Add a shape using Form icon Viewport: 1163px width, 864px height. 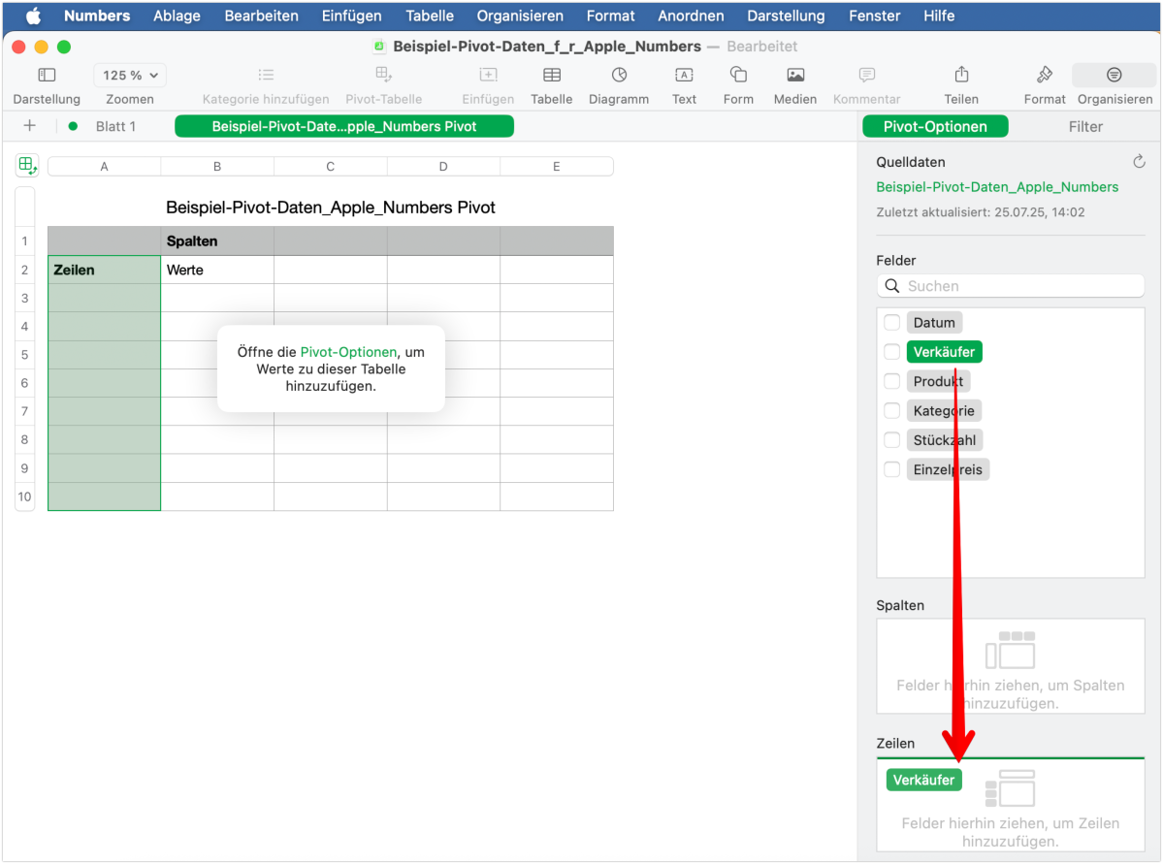click(x=738, y=74)
